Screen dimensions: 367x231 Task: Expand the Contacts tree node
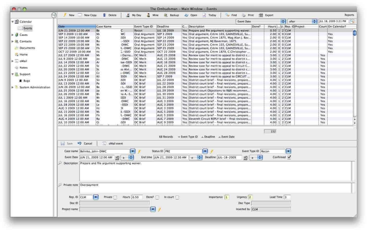click(x=13, y=41)
